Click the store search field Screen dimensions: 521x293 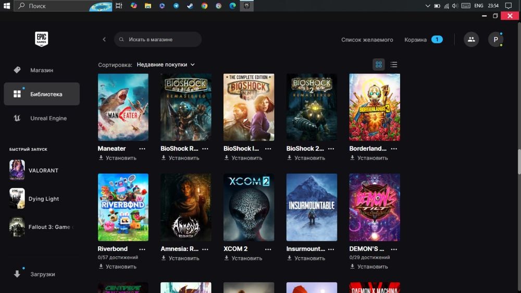point(158,39)
